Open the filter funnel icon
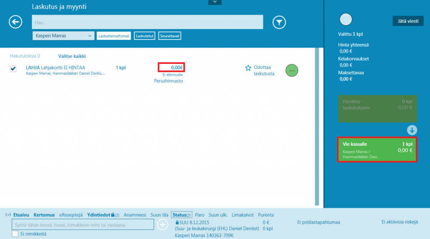The width and height of the screenshot is (430, 239). (279, 22)
